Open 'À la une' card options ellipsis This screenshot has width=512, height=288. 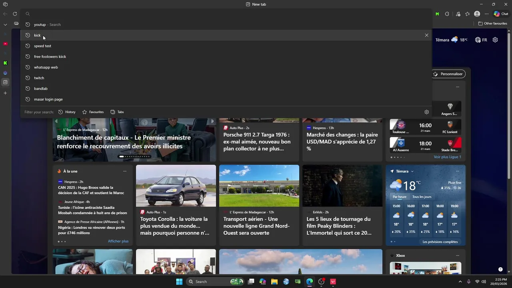[125, 171]
